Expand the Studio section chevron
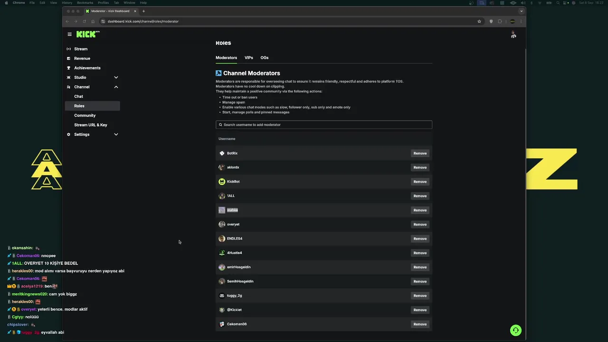Viewport: 608px width, 342px height. [x=116, y=77]
